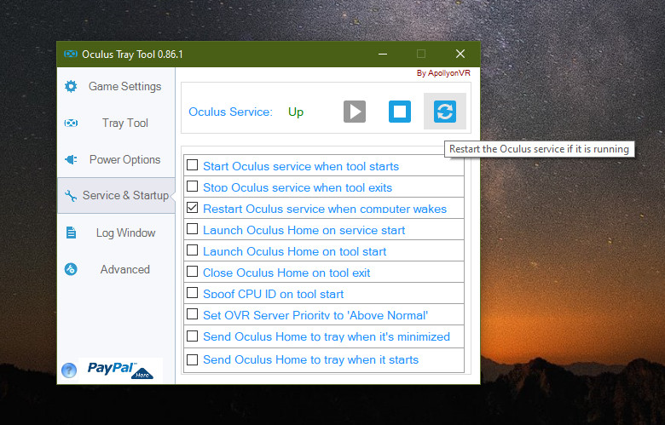Check Send Oculus Home to tray when it starts
This screenshot has width=665, height=425.
click(192, 359)
